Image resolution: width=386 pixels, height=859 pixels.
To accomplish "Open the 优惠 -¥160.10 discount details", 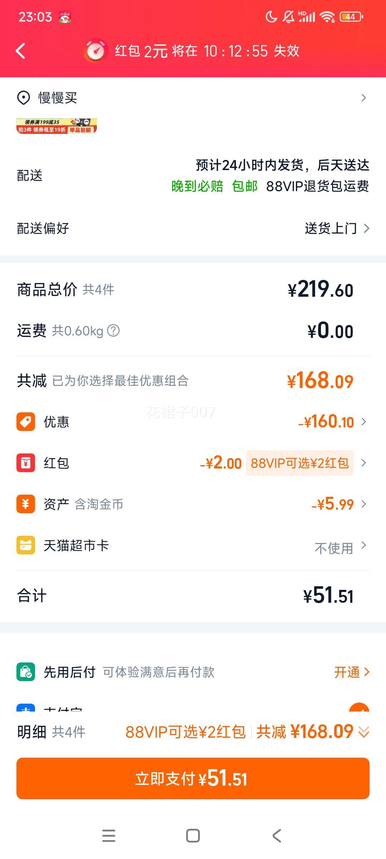I will point(332,422).
